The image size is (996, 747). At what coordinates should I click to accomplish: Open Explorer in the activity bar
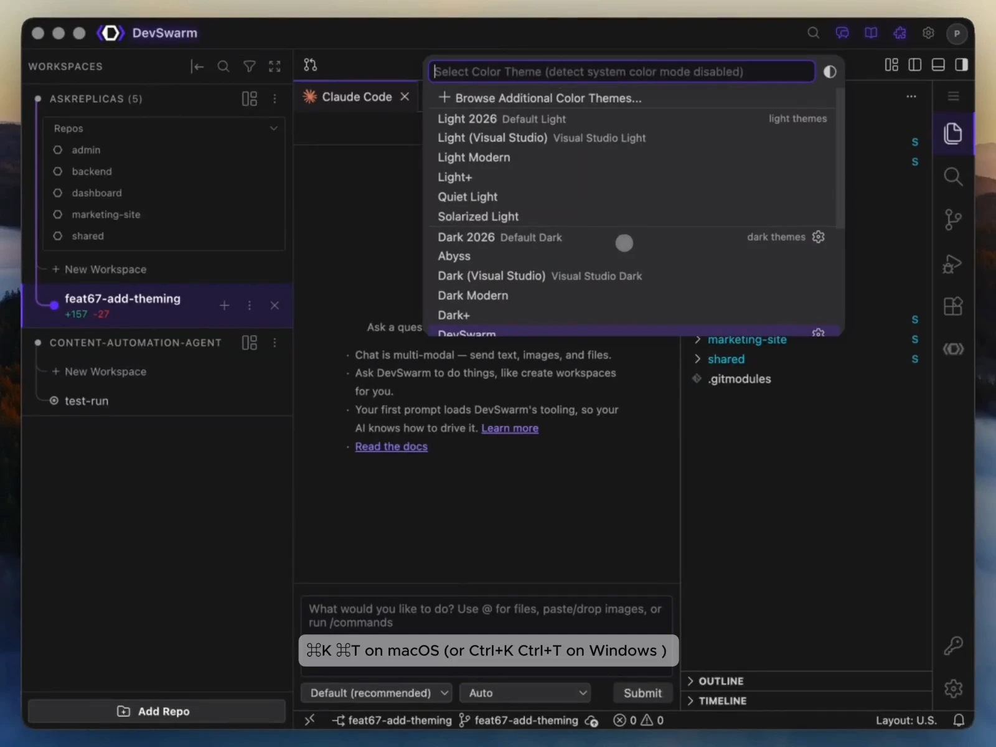coord(953,134)
